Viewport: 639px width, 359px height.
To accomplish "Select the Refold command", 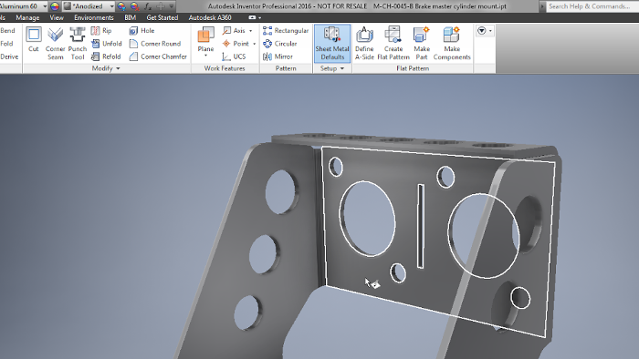I will 106,56.
